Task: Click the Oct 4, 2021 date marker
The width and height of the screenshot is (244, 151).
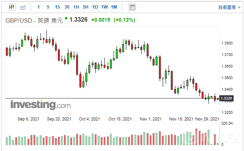Action: tap(90, 119)
